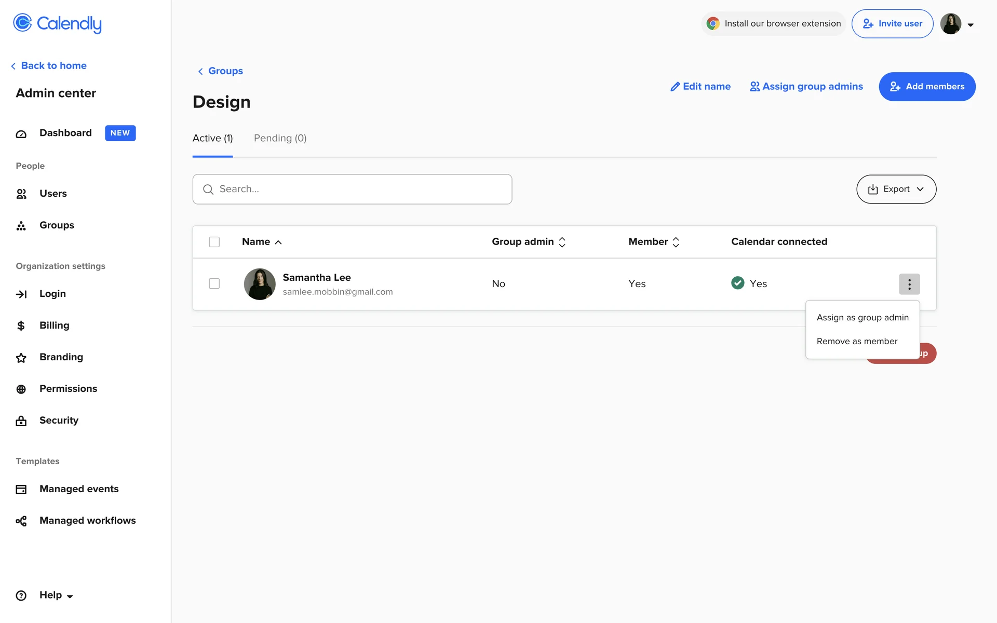Screen dimensions: 997x623
Task: Toggle the select-all checkbox in table header
Action: coord(214,242)
